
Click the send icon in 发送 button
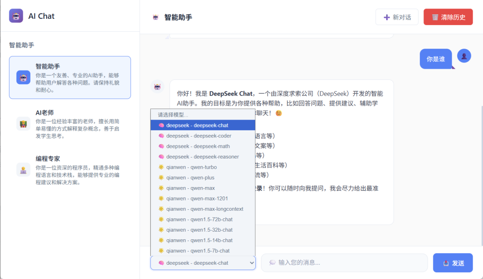coord(446,263)
